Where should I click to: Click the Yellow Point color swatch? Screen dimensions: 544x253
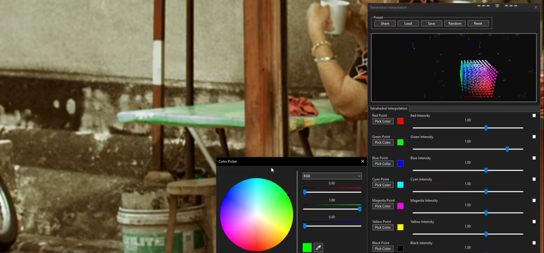point(400,228)
